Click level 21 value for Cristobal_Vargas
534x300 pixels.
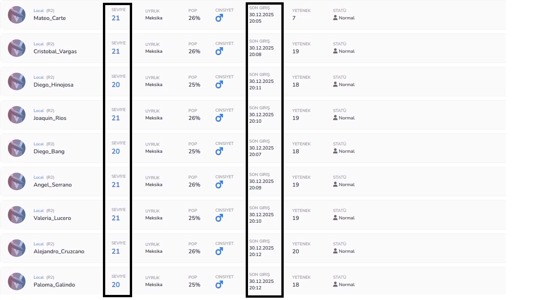click(116, 51)
